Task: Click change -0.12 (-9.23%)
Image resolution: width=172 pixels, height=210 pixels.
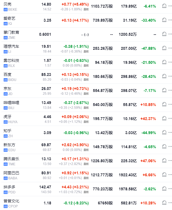Action: (x=76, y=203)
